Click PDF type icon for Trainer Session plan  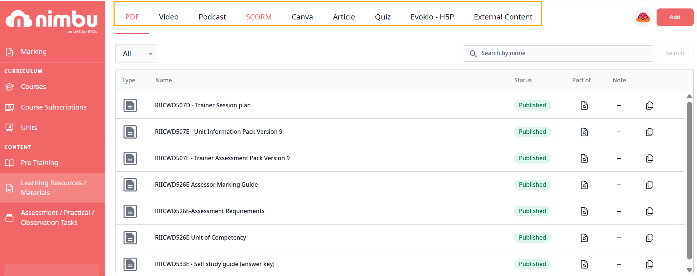pyautogui.click(x=130, y=105)
